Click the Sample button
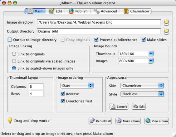 tap(119, 106)
